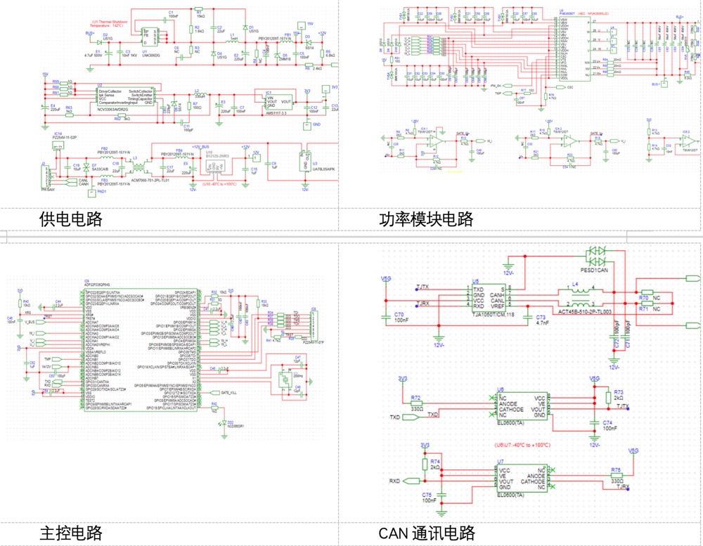Select the U7 EL0600(TA) optocoupler
Screen dimensions: 703x546
(522, 479)
